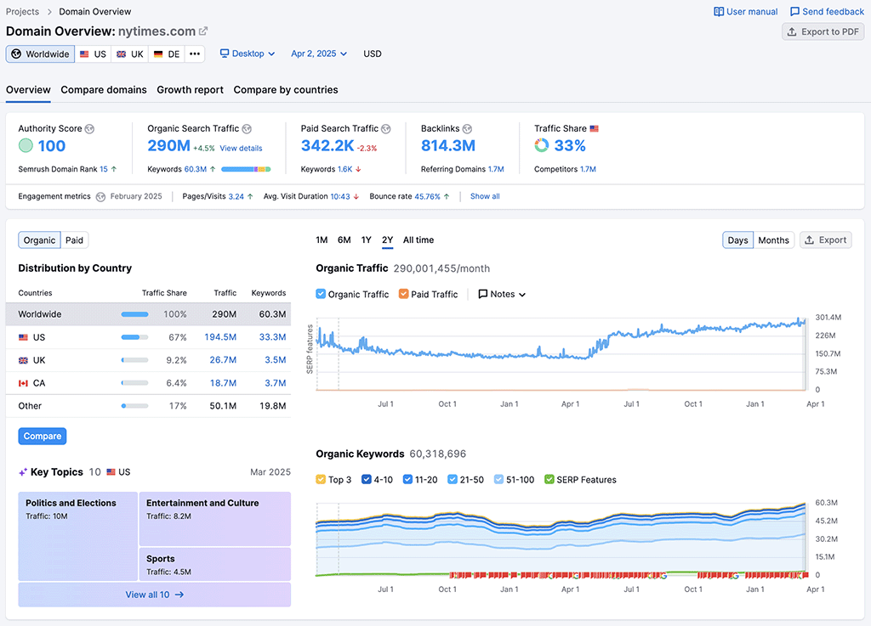This screenshot has width=871, height=626.
Task: Switch to the Overview tab
Action: (28, 90)
